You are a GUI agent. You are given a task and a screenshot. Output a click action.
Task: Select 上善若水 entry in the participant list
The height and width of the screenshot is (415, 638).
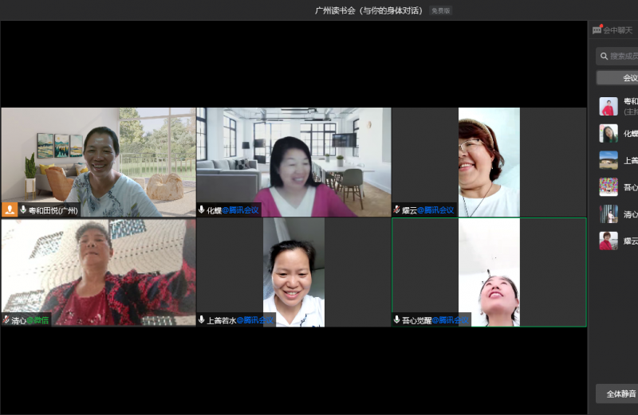click(618, 160)
